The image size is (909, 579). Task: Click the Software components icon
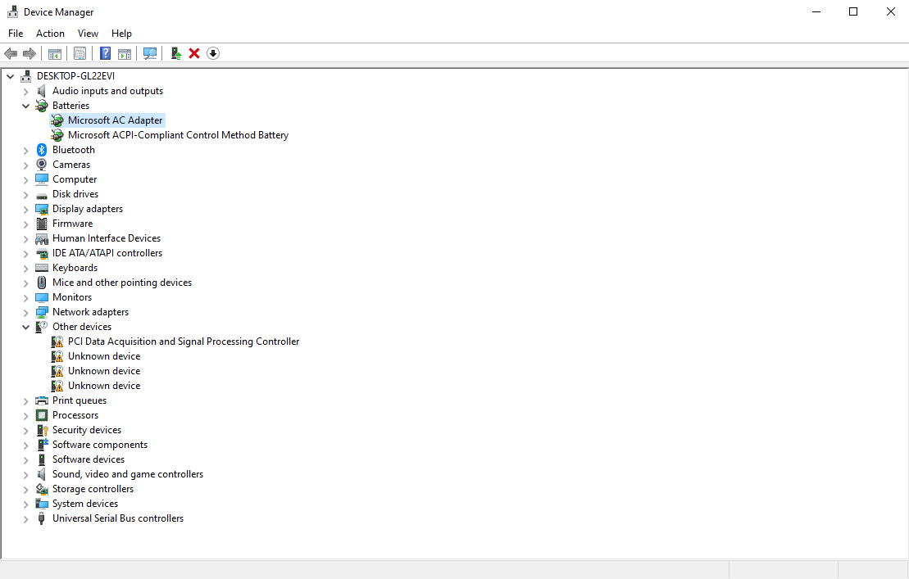(x=42, y=445)
